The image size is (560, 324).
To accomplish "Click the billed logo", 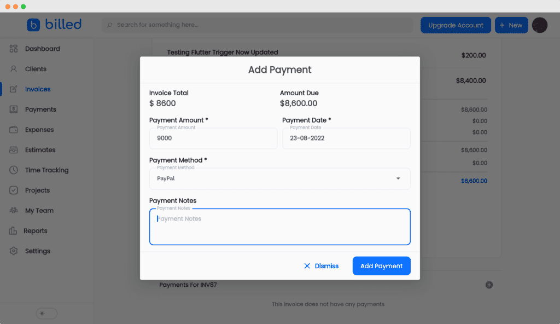I will pyautogui.click(x=54, y=24).
